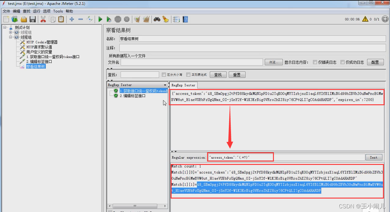The image size is (390, 212).
Task: Click the green shield next to result 2.编辑标签接口
Action: pyautogui.click(x=116, y=96)
